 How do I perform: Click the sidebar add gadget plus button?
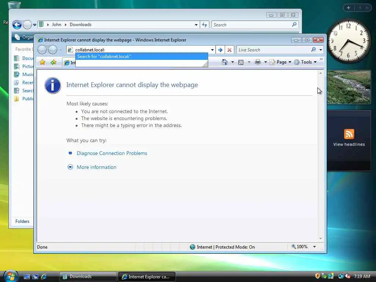coord(348,8)
